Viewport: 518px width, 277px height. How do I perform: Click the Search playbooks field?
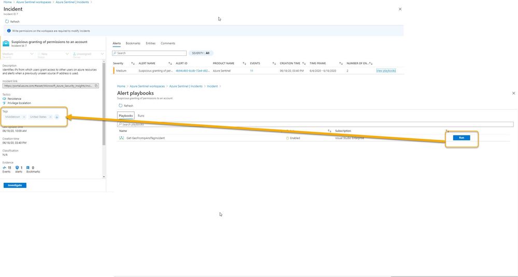(x=315, y=124)
